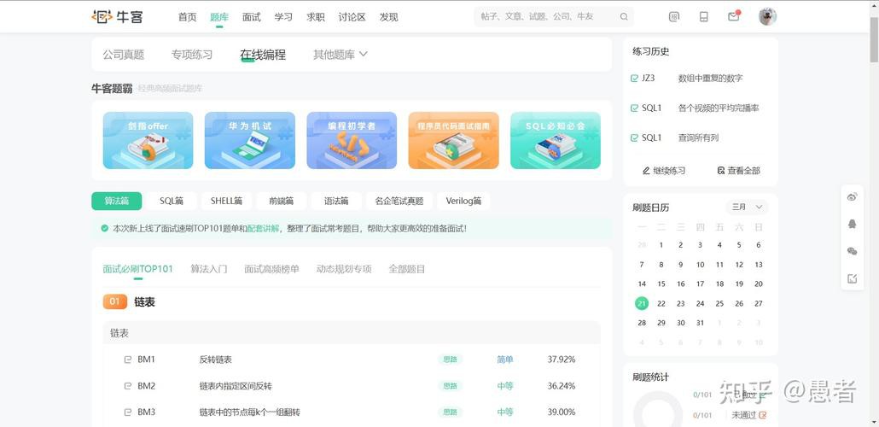Click the Nowcoder logo
Viewport: 879px width, 427px height.
click(x=117, y=17)
